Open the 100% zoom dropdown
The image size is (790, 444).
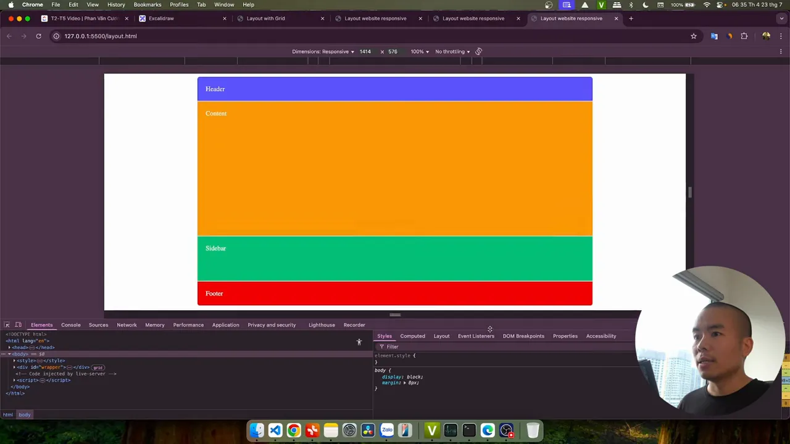pyautogui.click(x=420, y=52)
